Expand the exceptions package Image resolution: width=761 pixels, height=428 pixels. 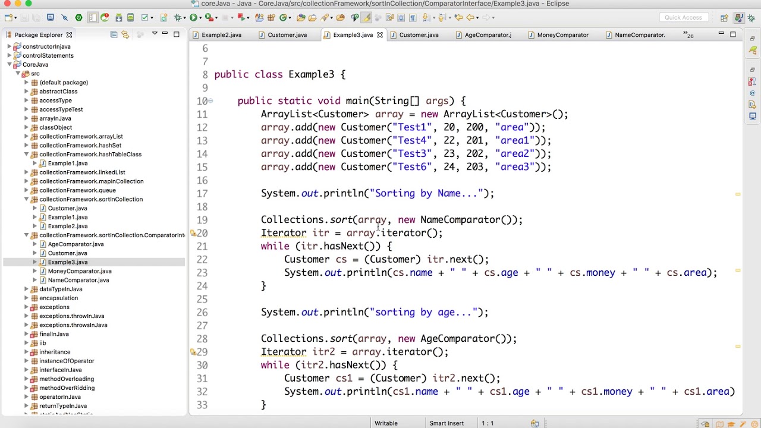click(26, 307)
